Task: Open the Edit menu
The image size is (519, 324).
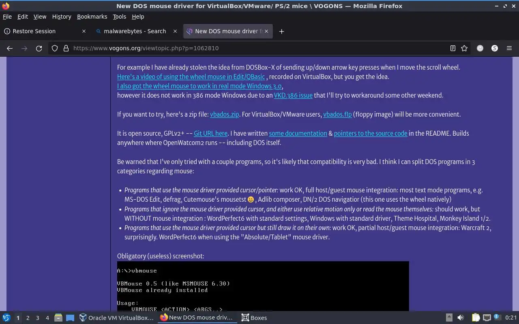Action: [23, 17]
